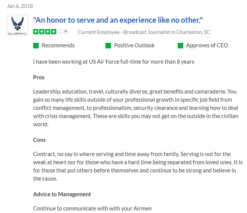Screen dimensions: 247x213
Task: Click the Cons section heading
Action: (39, 140)
